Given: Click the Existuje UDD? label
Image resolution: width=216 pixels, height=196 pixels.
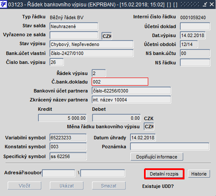Looking at the screenshot, I should pos(158,186).
